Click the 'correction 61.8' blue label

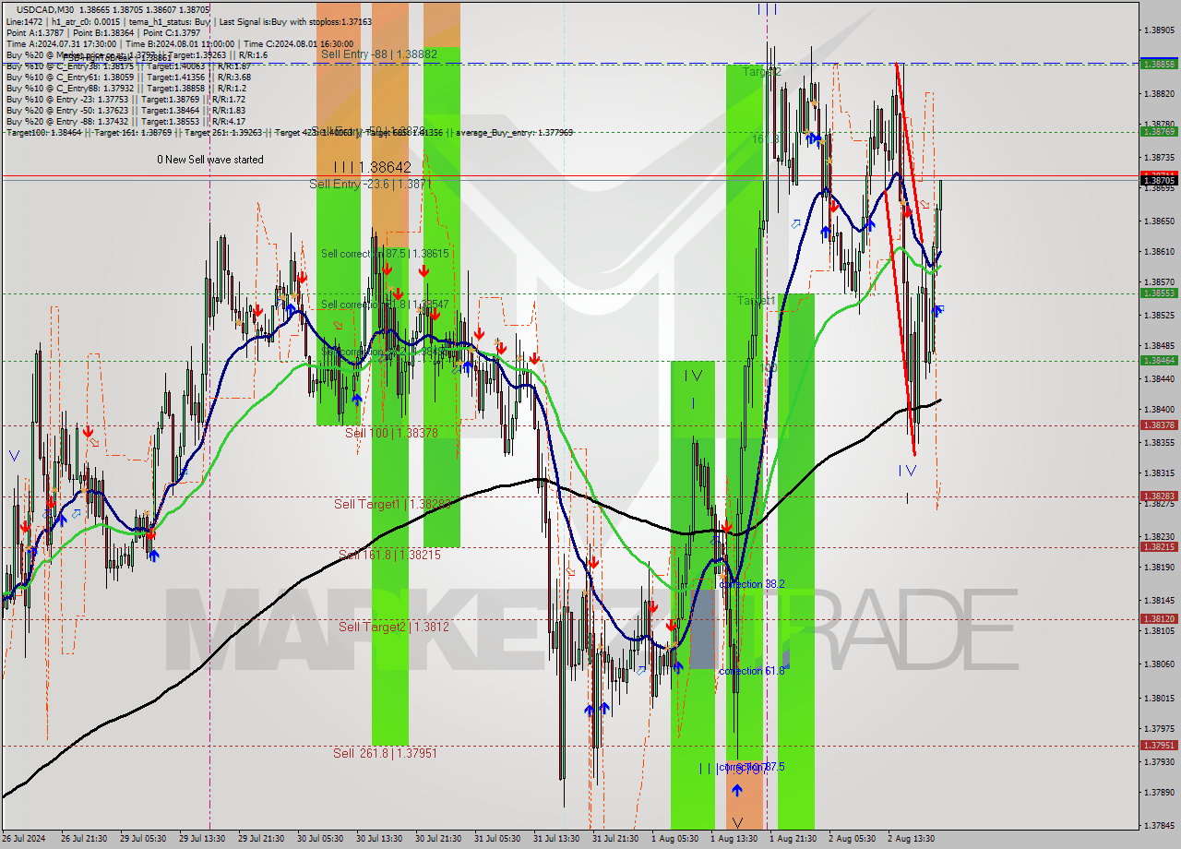752,671
